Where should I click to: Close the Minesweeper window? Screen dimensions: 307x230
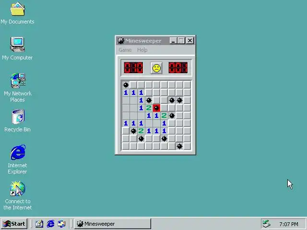point(190,41)
